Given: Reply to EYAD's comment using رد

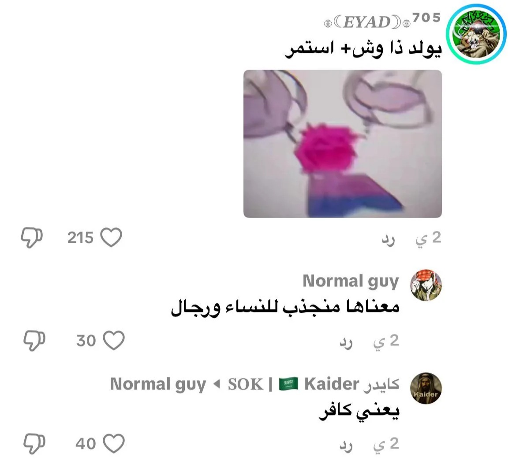Looking at the screenshot, I should pos(388,241).
